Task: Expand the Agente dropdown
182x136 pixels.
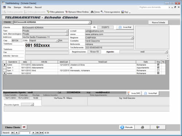Action: [x=166, y=52]
